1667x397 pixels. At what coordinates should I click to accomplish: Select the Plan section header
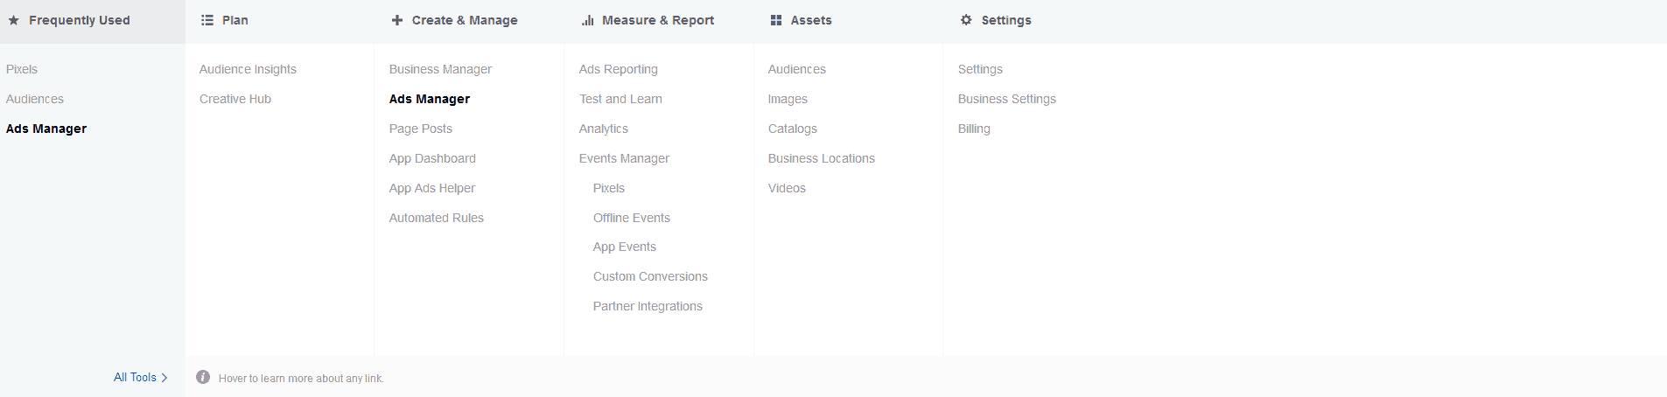coord(235,20)
